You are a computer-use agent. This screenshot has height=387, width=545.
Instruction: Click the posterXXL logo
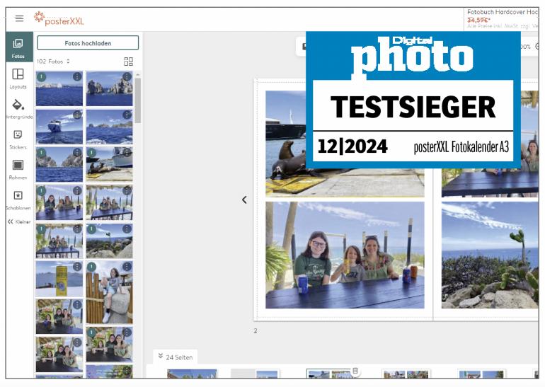point(59,19)
